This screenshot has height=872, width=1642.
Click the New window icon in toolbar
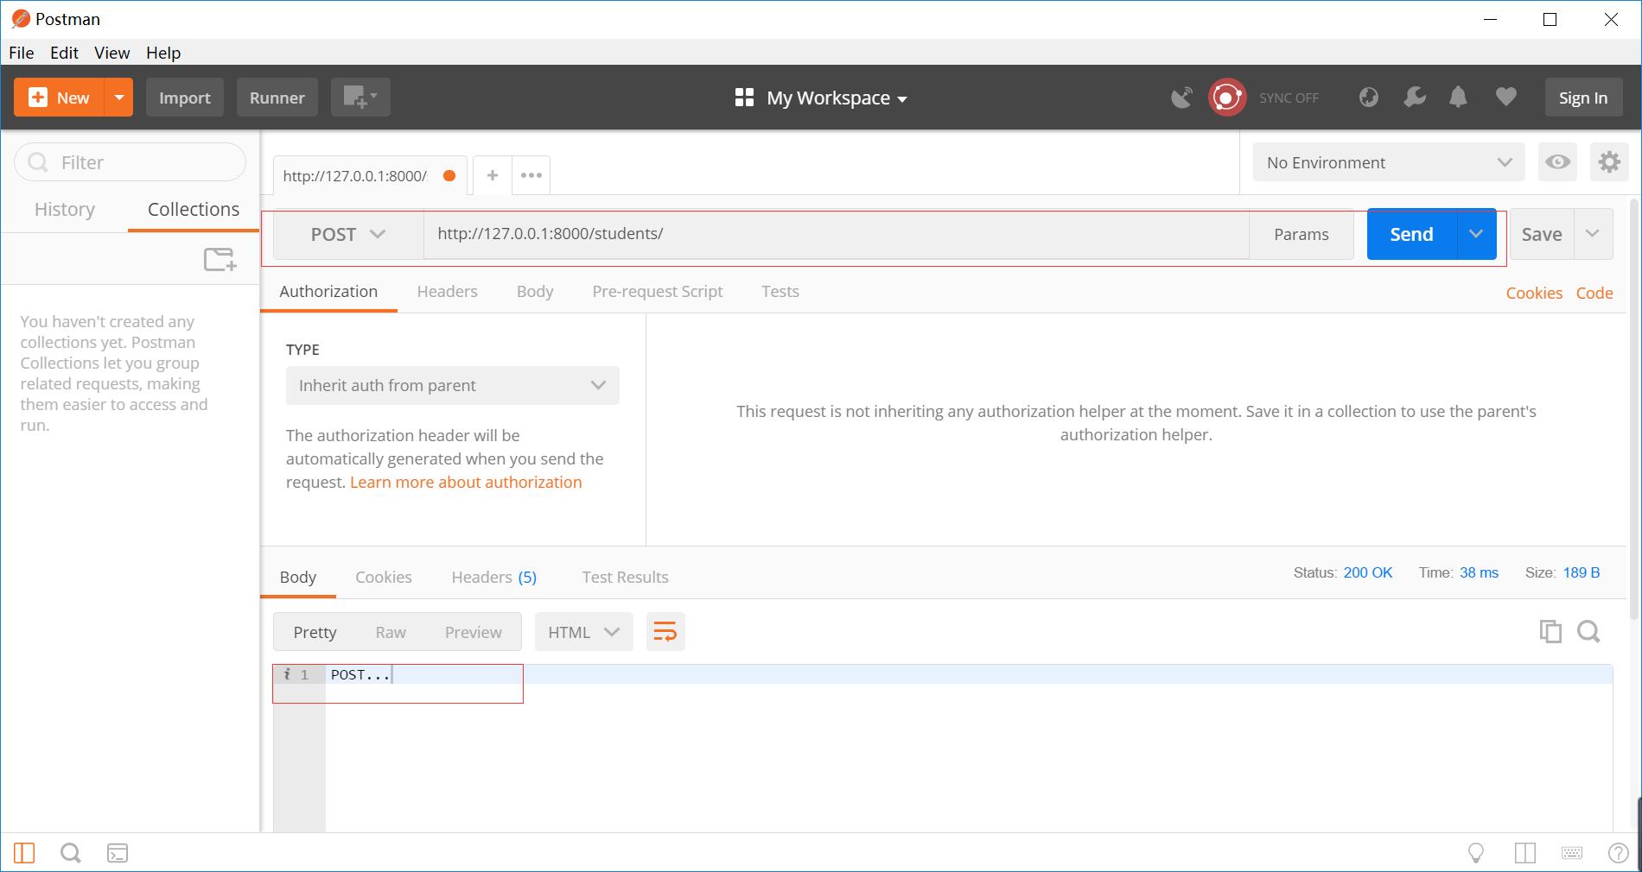[x=360, y=98]
